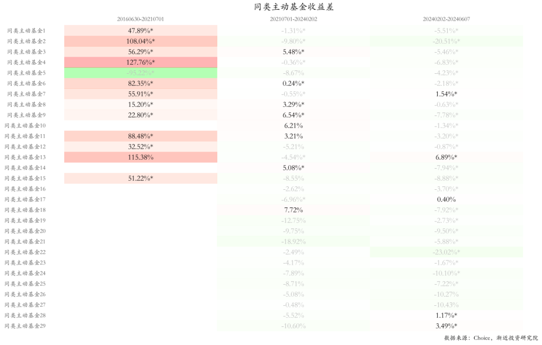Click the 6.89%* value

point(446,157)
